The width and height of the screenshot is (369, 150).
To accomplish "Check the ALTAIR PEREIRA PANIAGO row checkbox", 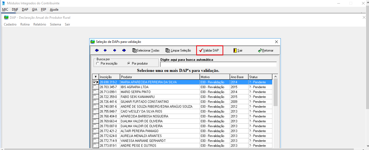I will tap(94, 131).
